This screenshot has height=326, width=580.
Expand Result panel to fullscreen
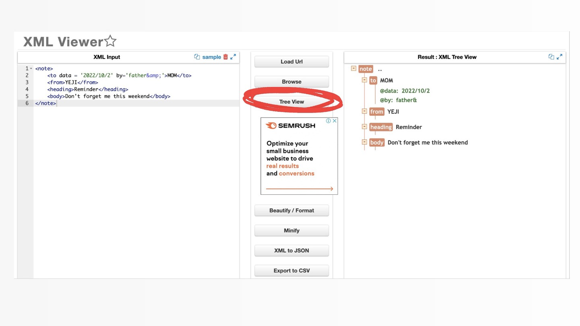point(559,57)
